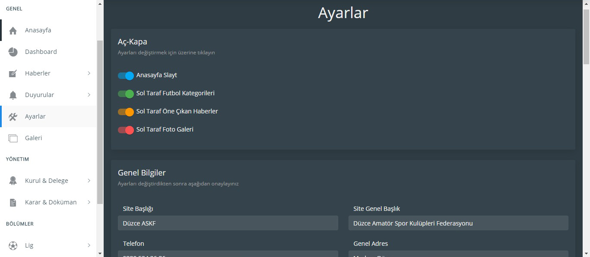Viewport: 590px width, 257px height.
Task: Turn off Sol Taraf Foto Galeri switch
Action: tap(126, 130)
